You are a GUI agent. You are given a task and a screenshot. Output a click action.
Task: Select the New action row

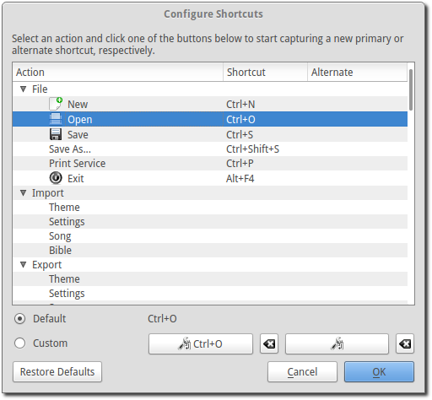(x=210, y=104)
